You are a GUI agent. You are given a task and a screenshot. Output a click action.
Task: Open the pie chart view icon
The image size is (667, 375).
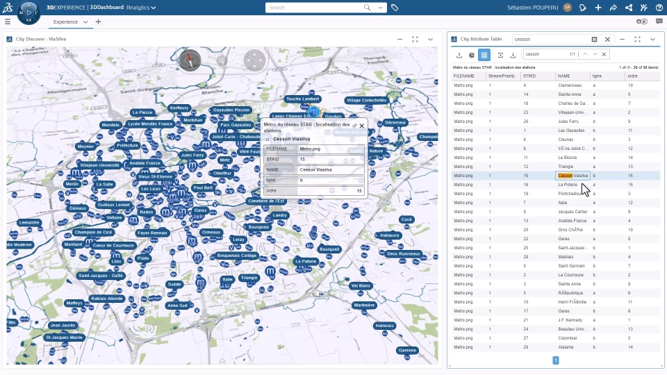[x=472, y=55]
